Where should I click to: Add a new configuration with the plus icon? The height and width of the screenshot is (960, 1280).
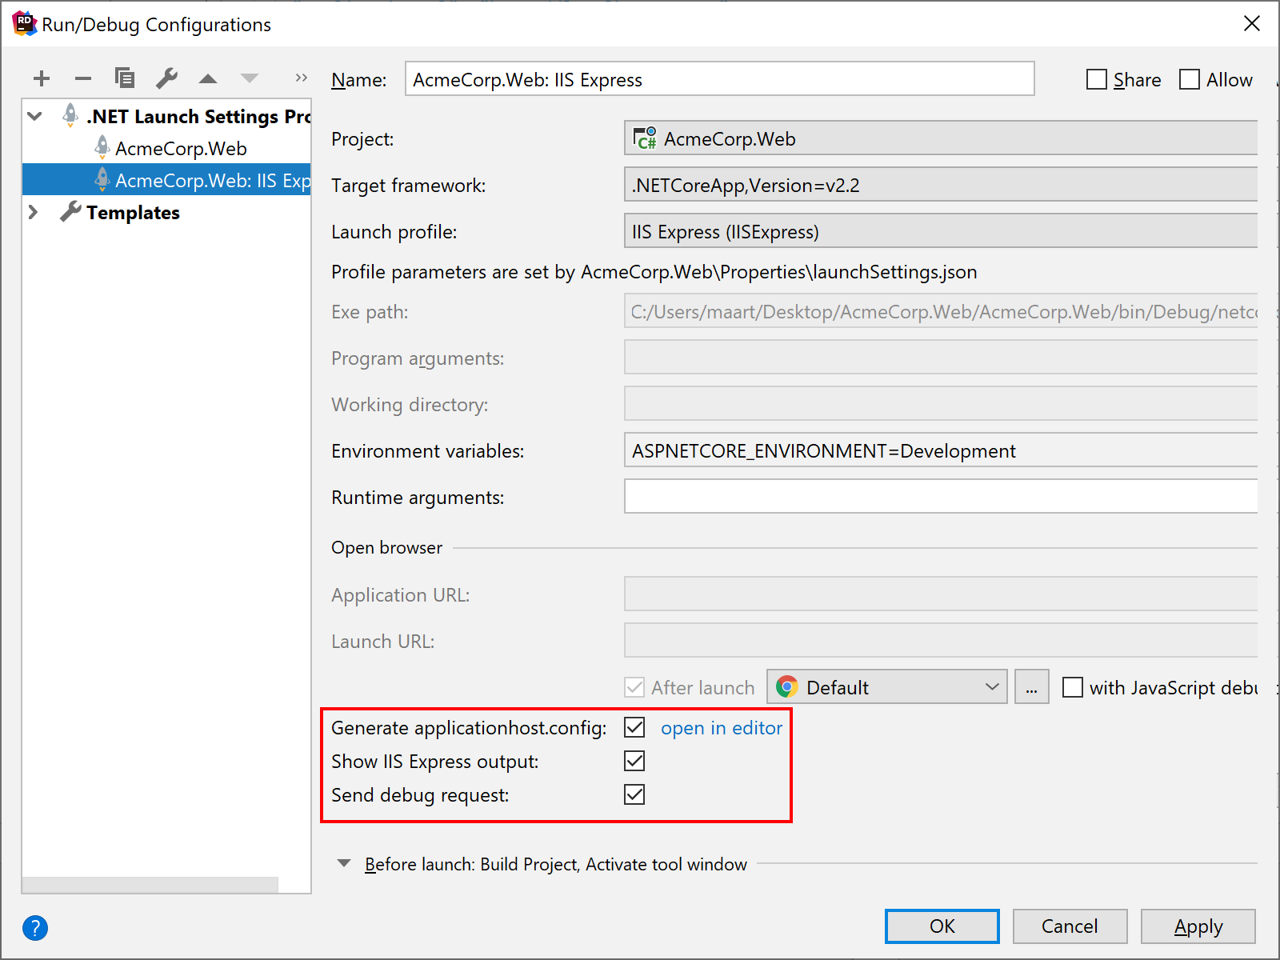42,78
